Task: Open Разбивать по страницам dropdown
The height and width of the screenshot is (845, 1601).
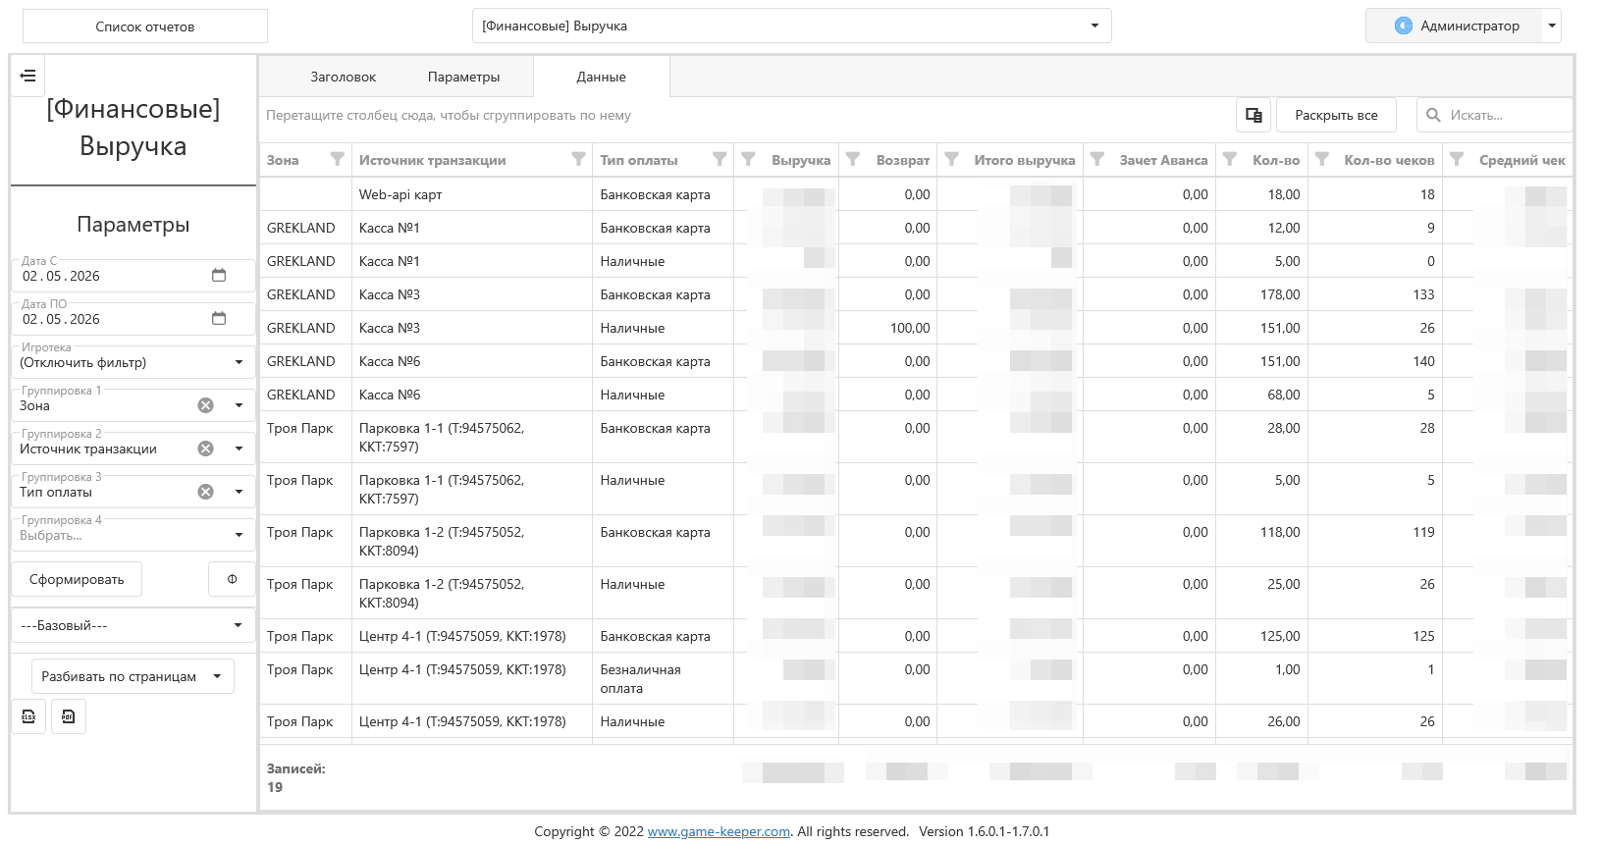Action: pos(133,676)
